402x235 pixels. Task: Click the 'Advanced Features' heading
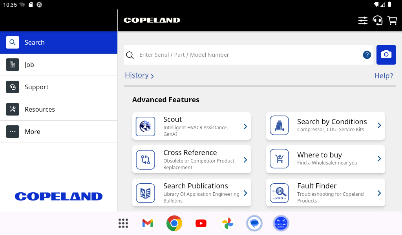coord(166,100)
